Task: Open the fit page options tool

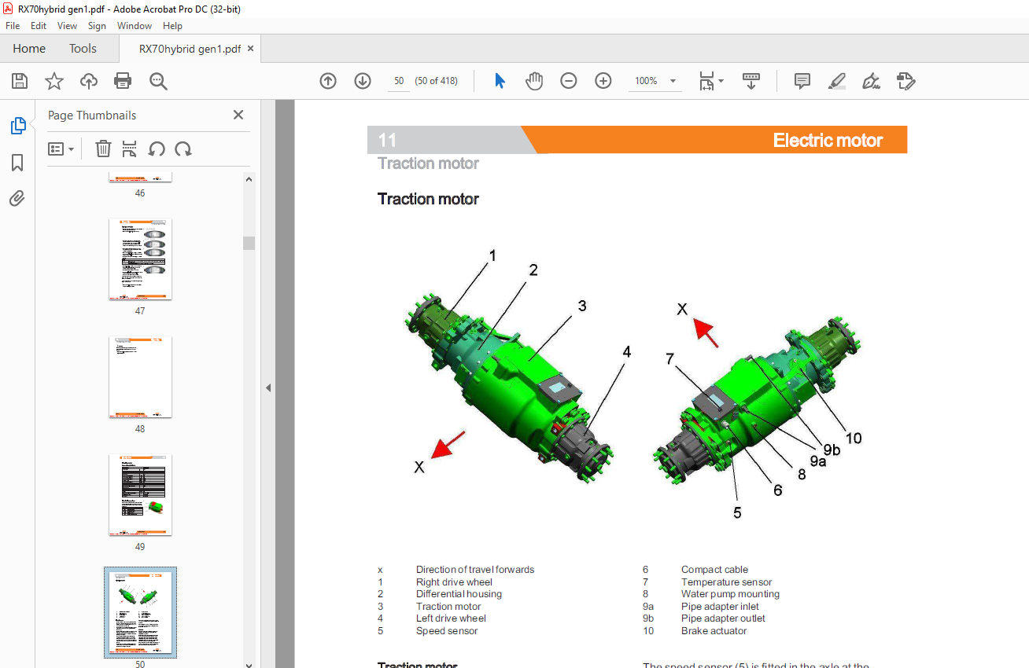Action: [706, 81]
